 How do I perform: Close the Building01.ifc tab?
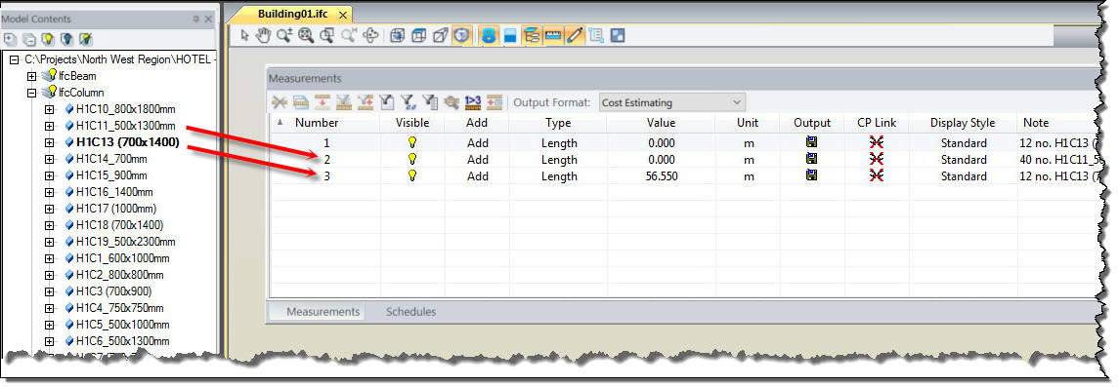[343, 15]
